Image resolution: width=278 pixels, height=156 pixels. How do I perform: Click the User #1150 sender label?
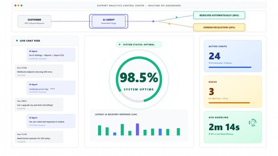22,134
